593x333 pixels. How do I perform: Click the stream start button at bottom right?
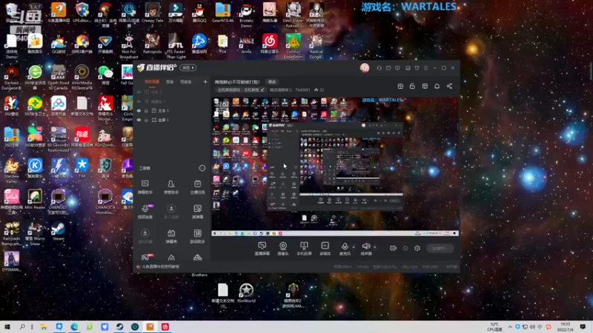pyautogui.click(x=440, y=248)
